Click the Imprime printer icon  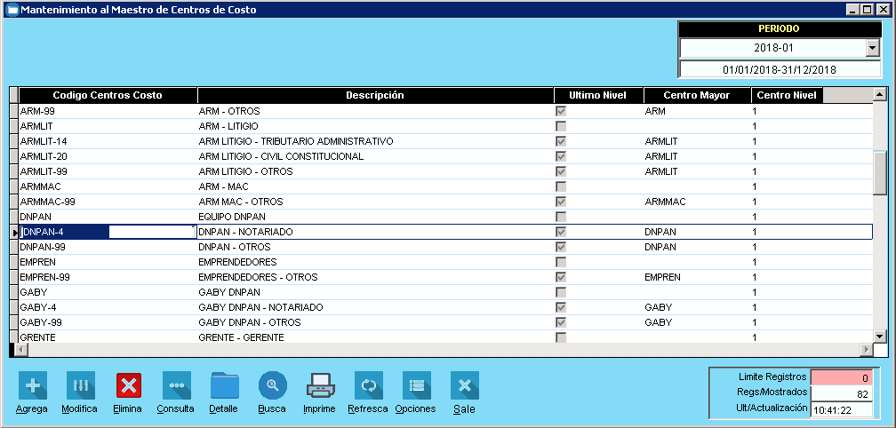pyautogui.click(x=320, y=385)
